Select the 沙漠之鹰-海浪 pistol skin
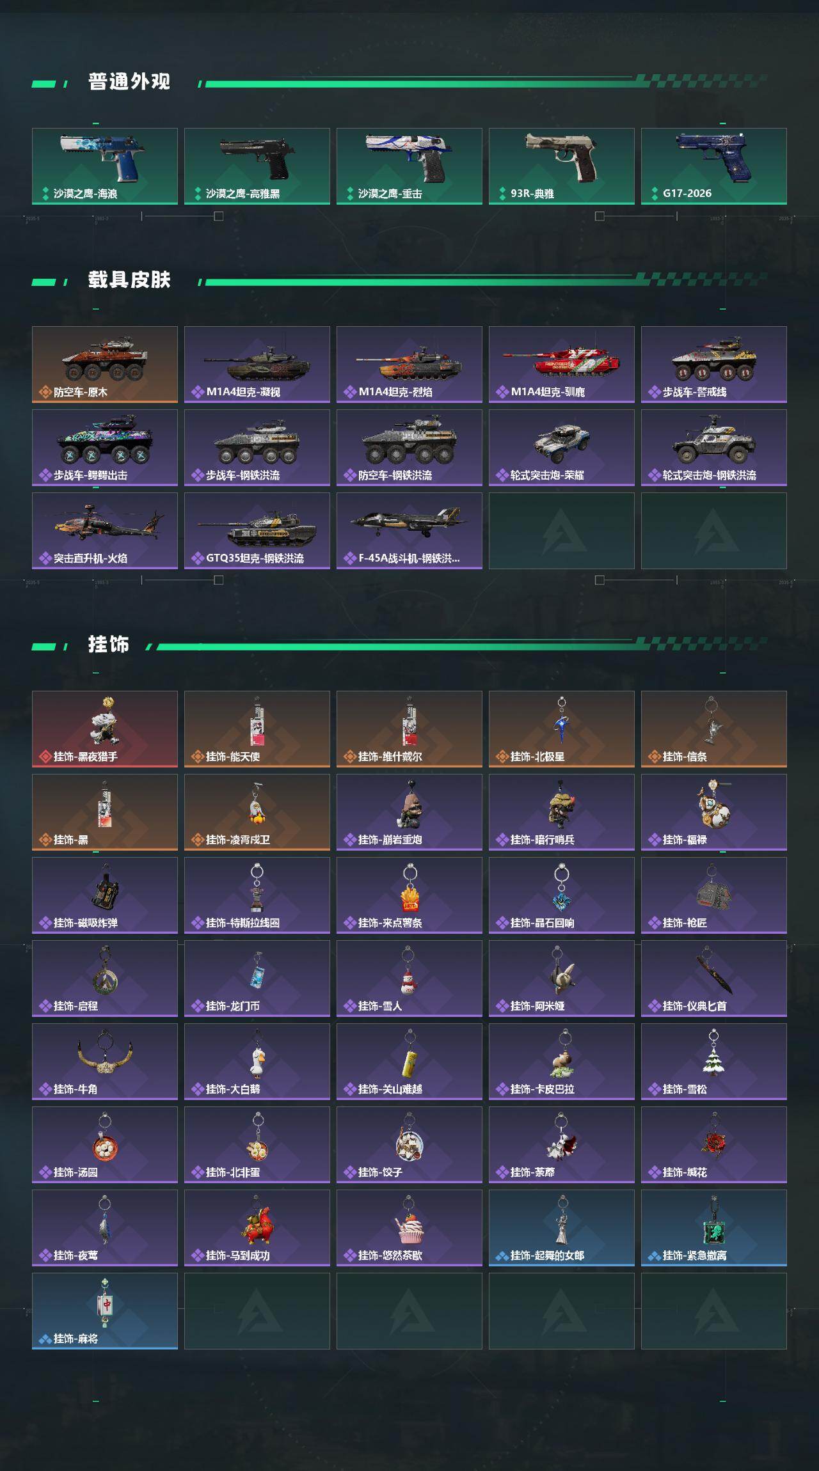 pyautogui.click(x=105, y=166)
